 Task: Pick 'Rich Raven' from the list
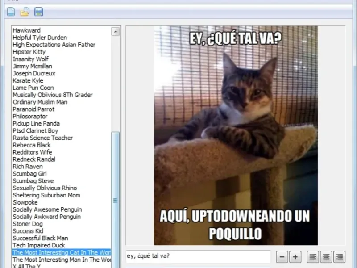[28, 167]
